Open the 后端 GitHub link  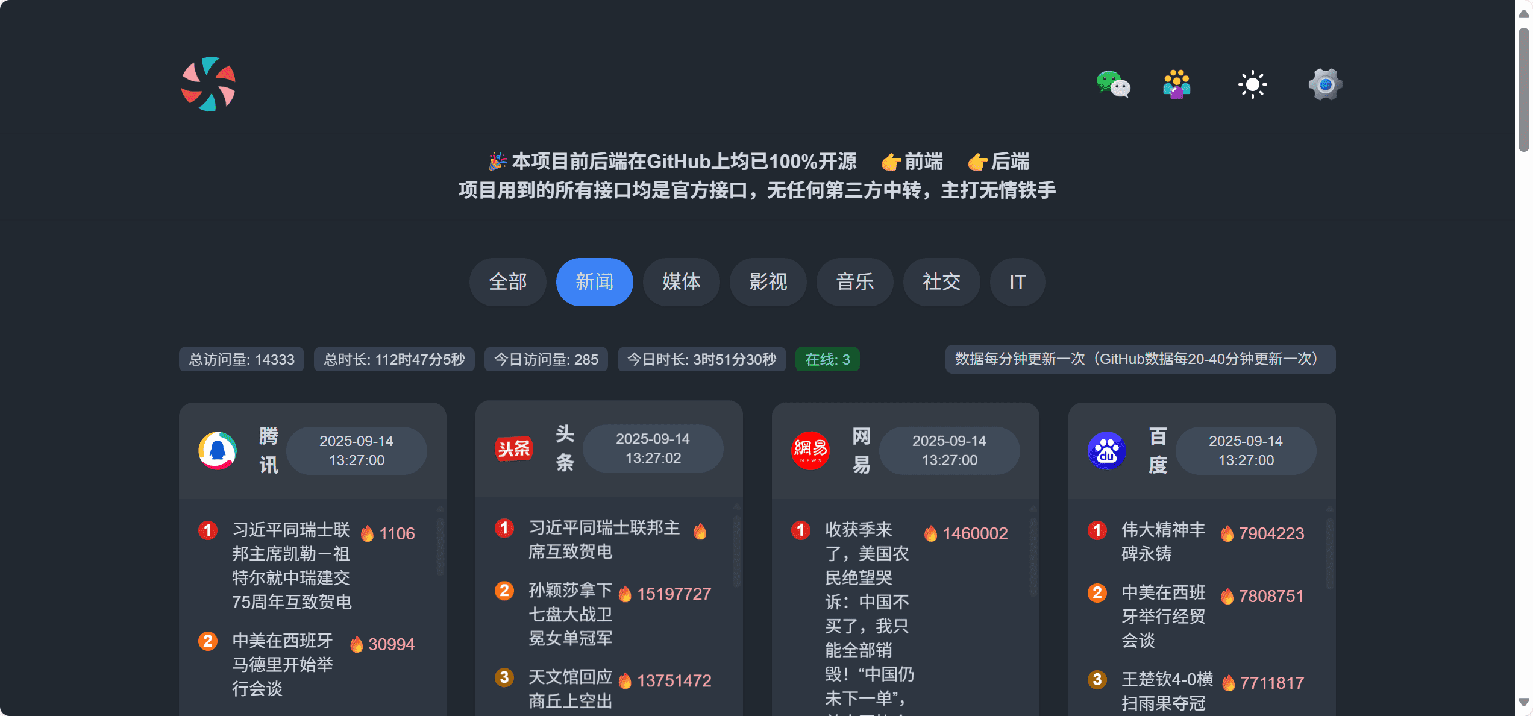coord(998,162)
